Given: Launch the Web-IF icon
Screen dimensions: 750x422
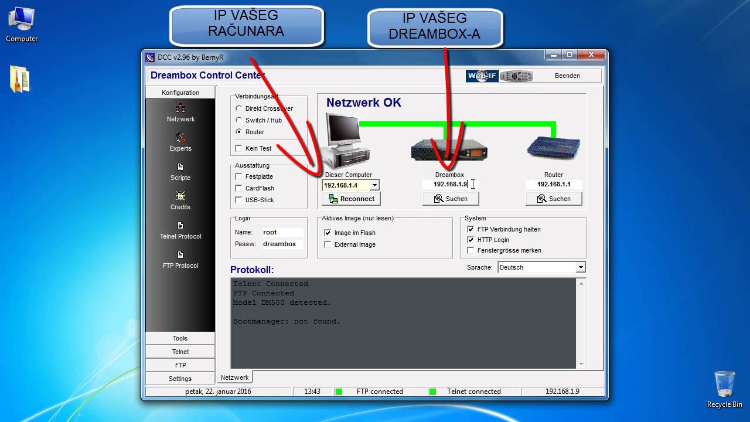Looking at the screenshot, I should tap(482, 76).
